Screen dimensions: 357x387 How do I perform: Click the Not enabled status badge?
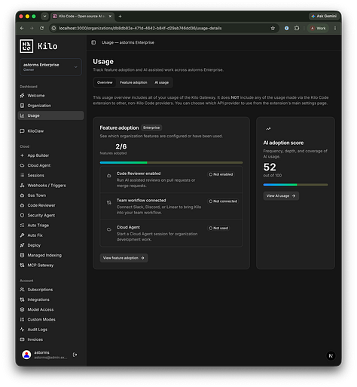[221, 174]
